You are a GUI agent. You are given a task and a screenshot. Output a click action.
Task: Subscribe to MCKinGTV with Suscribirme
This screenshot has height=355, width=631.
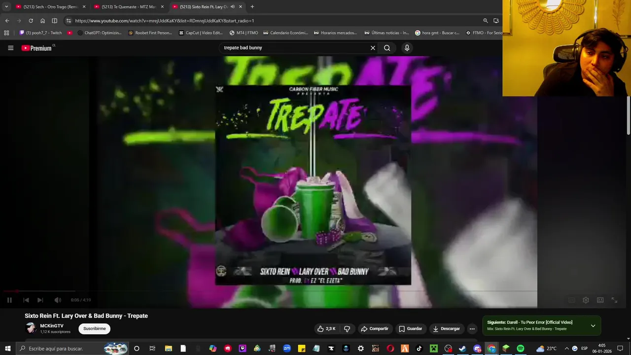94,329
